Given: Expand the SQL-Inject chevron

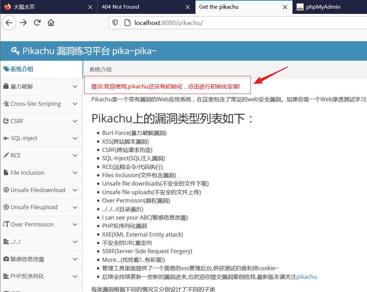Looking at the screenshot, I should coord(75,138).
